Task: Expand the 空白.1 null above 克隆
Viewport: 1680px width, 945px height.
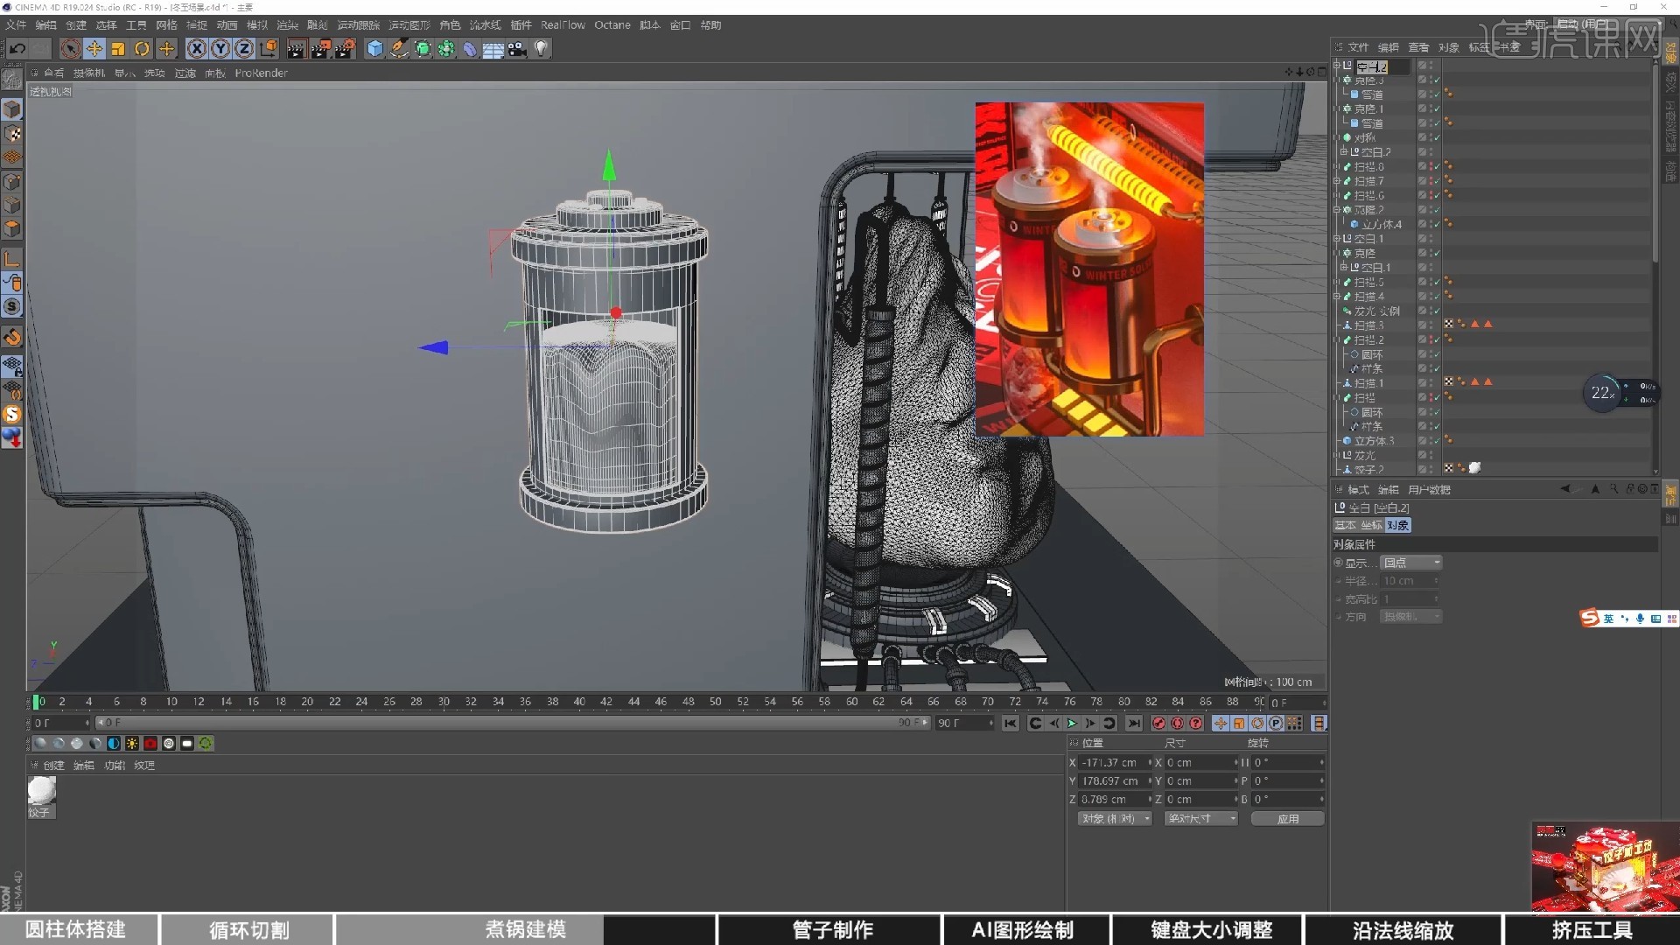Action: [x=1337, y=239]
